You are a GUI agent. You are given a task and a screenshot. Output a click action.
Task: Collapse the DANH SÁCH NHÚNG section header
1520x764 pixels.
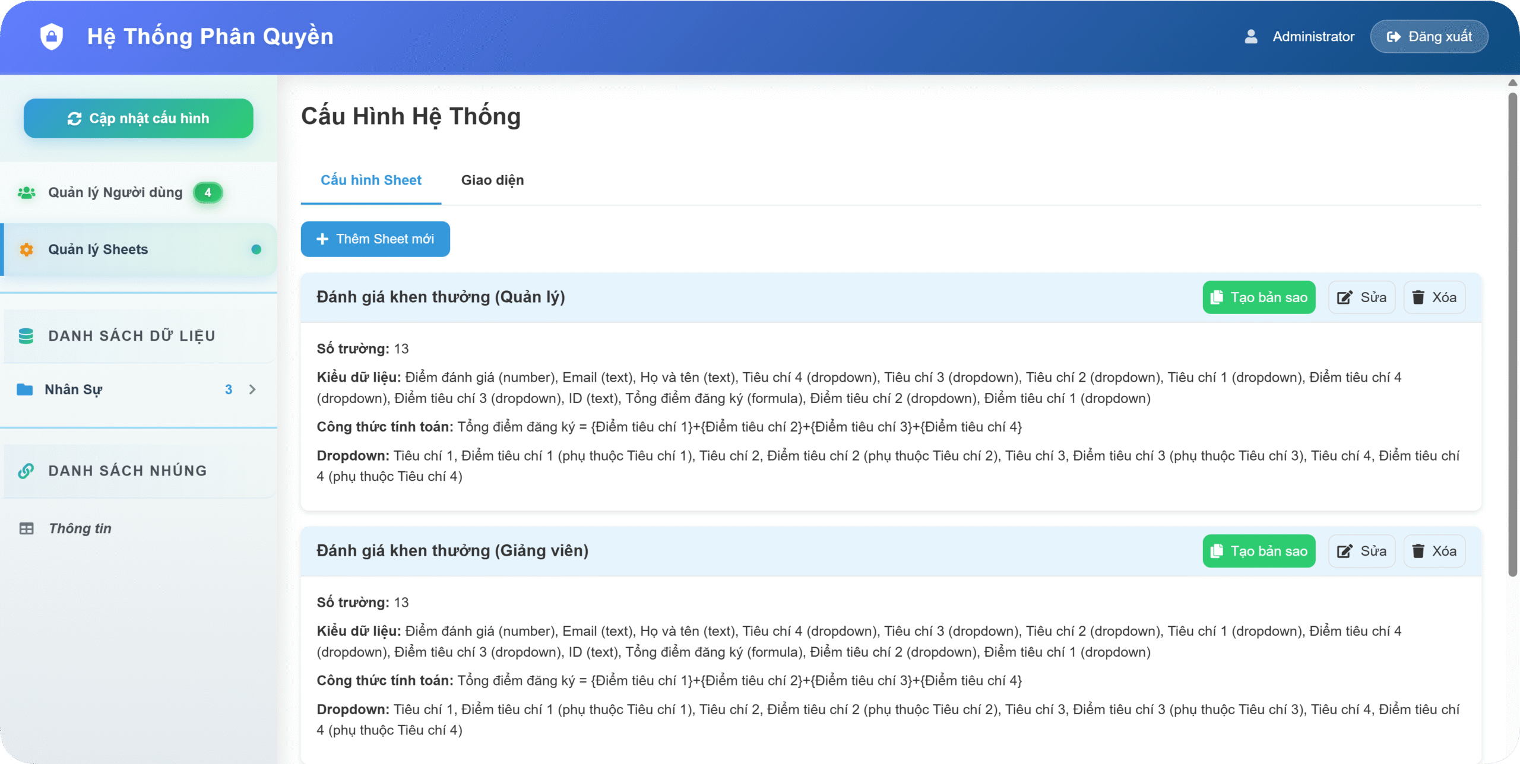pos(128,471)
